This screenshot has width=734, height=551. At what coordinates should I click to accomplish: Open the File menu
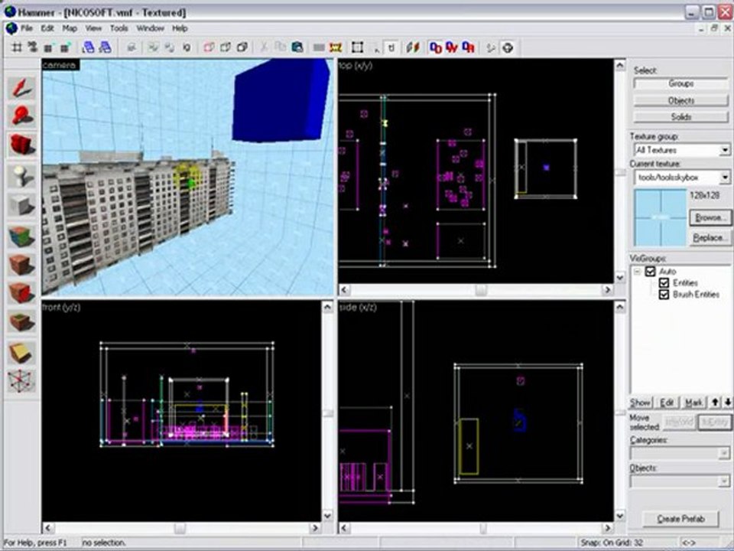click(27, 28)
